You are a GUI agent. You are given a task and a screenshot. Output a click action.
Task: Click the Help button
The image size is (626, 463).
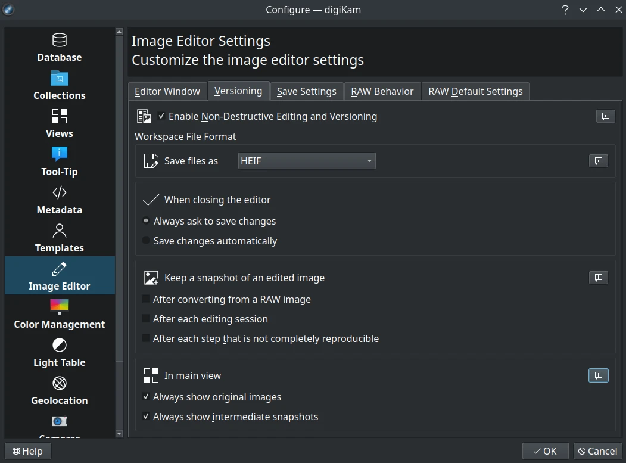27,450
